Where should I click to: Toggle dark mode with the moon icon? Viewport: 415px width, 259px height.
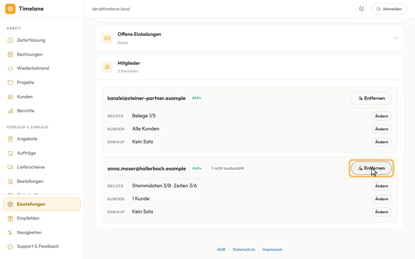pyautogui.click(x=361, y=9)
